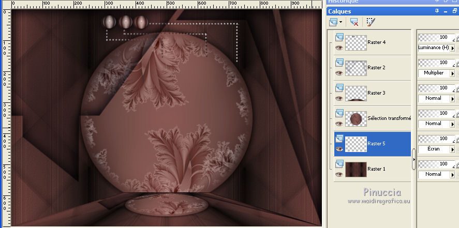Hide the Sélection transformée layer
This screenshot has width=459, height=228.
click(x=339, y=124)
